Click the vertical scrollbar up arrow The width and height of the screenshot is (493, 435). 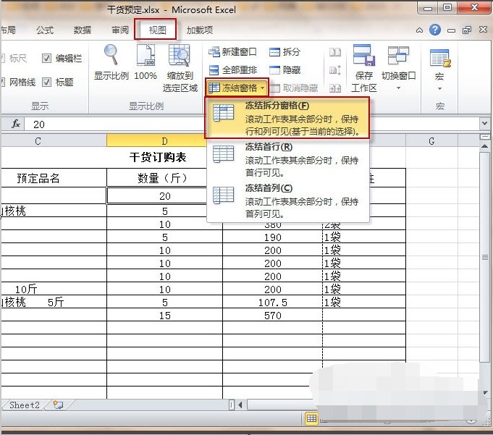pyautogui.click(x=484, y=146)
